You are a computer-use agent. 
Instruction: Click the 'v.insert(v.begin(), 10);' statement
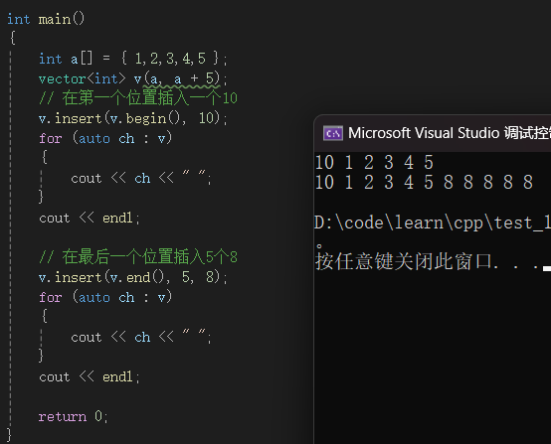point(133,118)
